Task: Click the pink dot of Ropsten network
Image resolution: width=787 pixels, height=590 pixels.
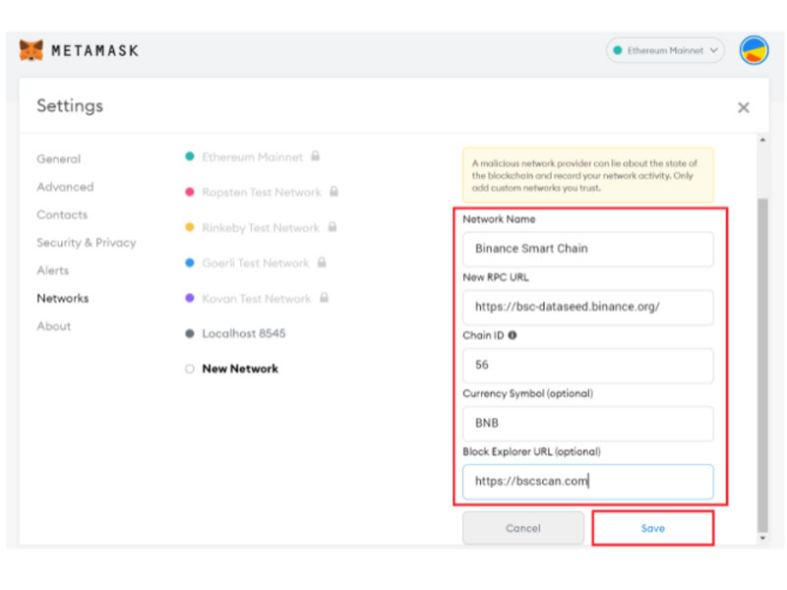Action: (190, 192)
